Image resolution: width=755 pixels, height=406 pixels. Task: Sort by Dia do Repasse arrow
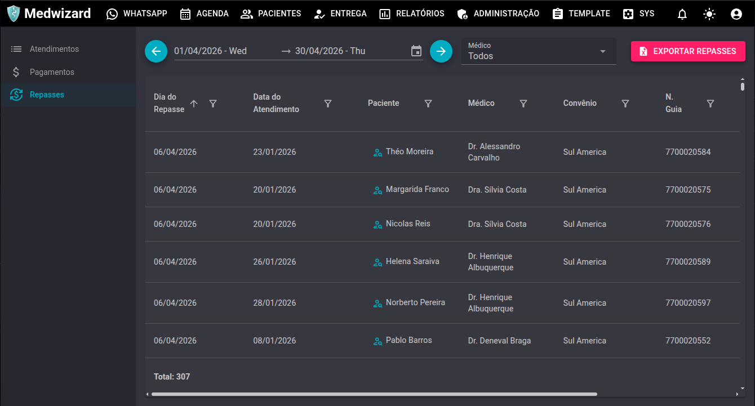(194, 104)
